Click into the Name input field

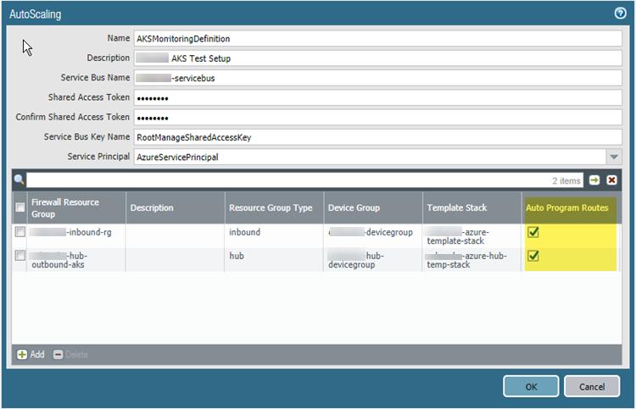pyautogui.click(x=377, y=39)
